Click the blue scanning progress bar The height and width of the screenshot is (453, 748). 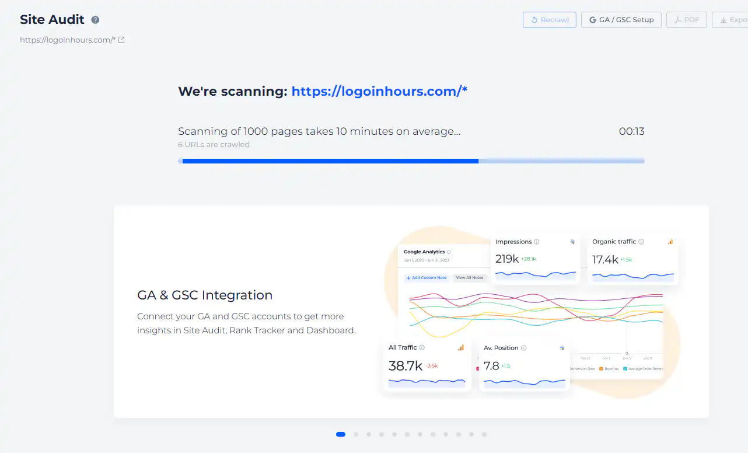pos(330,161)
